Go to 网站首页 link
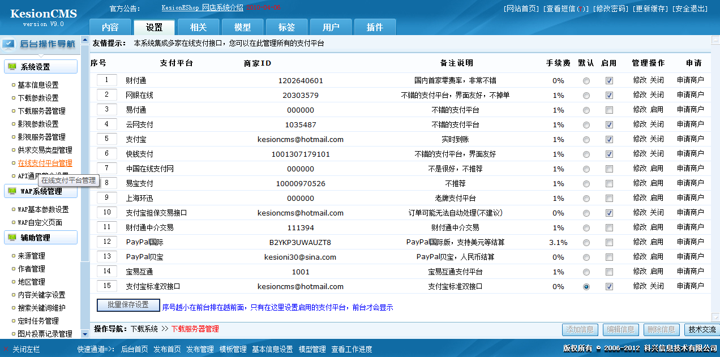The width and height of the screenshot is (720, 357). click(521, 8)
